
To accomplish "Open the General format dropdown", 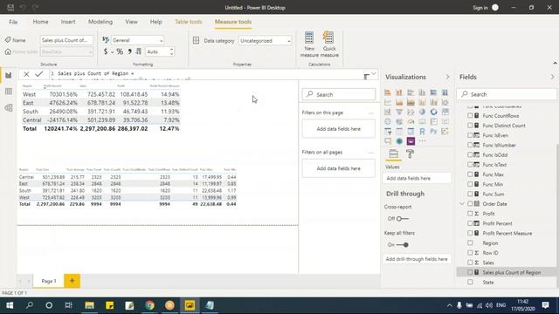I will click(137, 40).
